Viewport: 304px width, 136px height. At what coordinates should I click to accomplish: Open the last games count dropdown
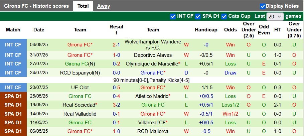pyautogui.click(x=275, y=16)
